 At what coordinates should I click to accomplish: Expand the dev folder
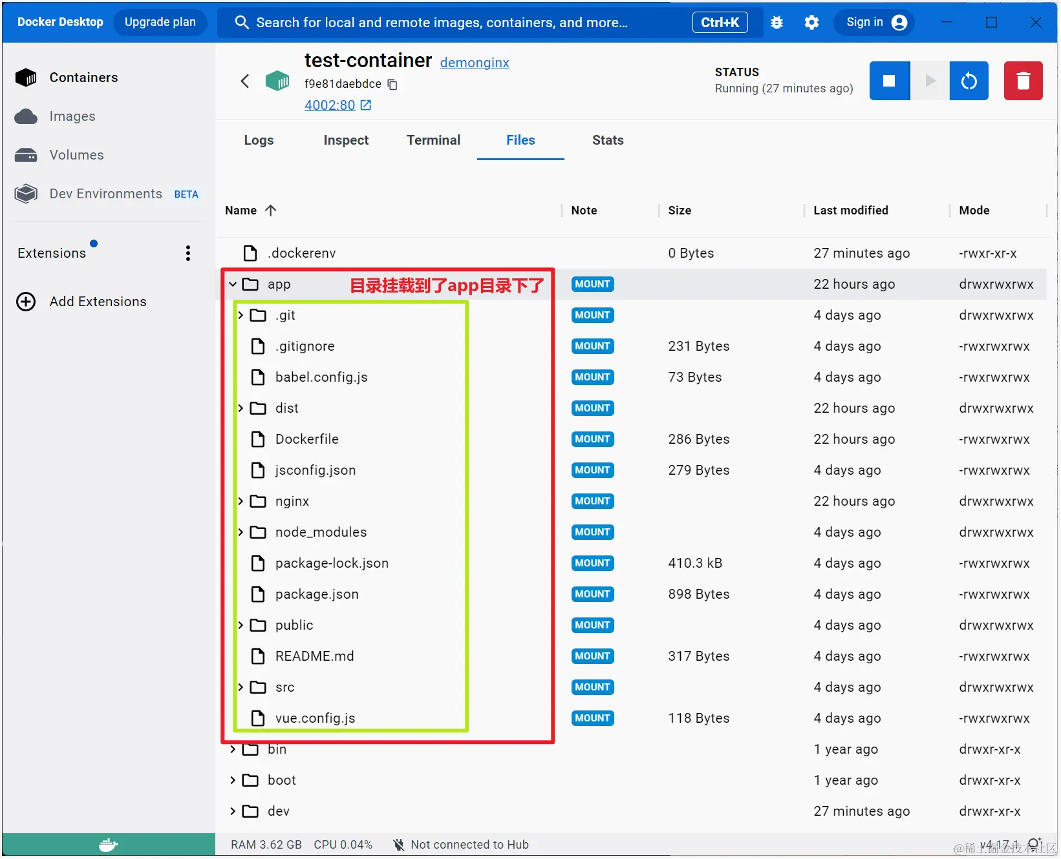(233, 811)
